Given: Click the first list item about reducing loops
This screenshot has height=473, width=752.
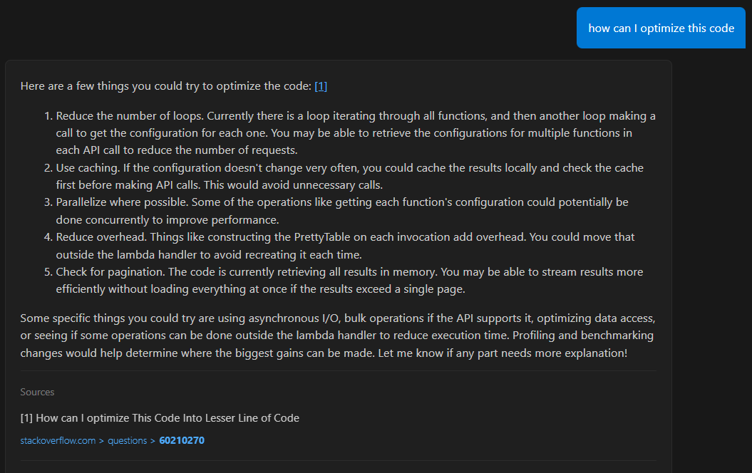Looking at the screenshot, I should coord(285,132).
